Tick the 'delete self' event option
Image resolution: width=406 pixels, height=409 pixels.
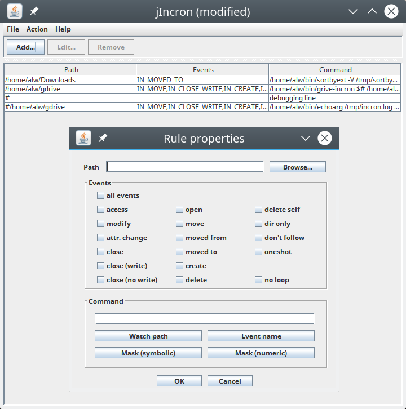point(258,210)
